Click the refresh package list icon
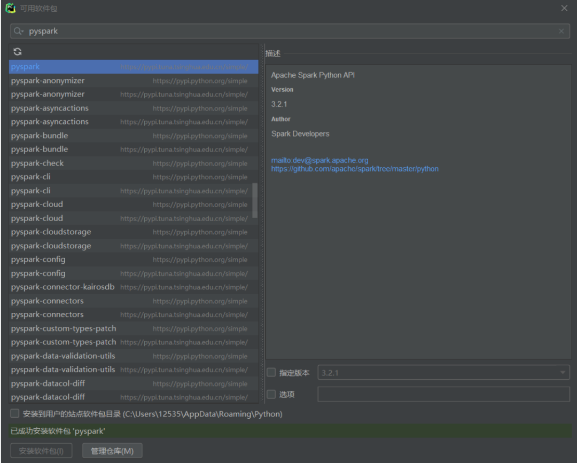577x463 pixels. point(17,51)
